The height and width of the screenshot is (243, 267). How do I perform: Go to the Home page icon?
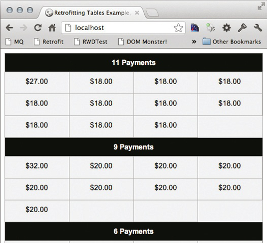[x=52, y=27]
